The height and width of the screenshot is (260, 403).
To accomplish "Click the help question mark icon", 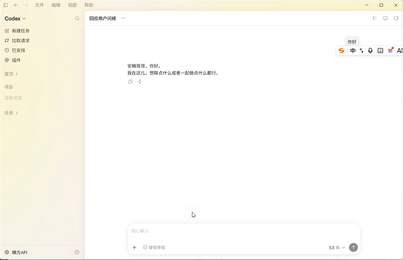I will point(77,252).
